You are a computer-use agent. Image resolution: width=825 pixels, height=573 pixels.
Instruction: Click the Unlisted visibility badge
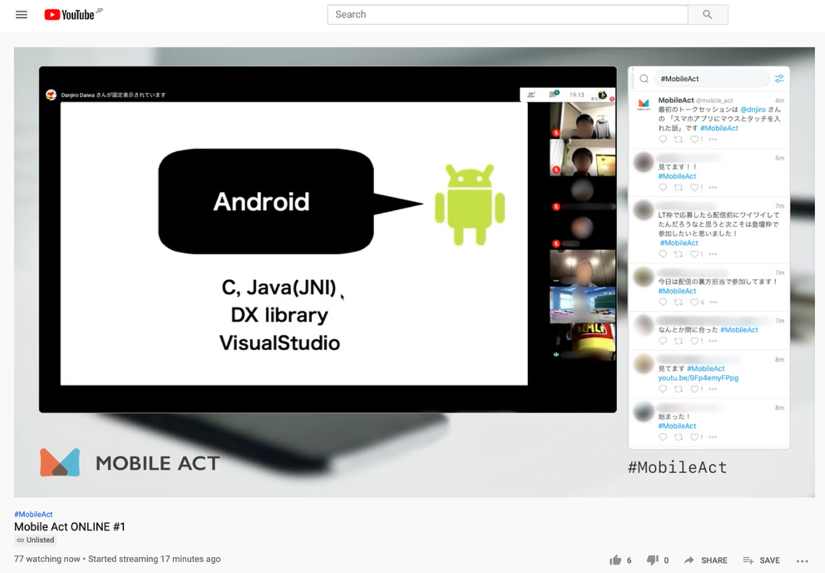(x=36, y=540)
